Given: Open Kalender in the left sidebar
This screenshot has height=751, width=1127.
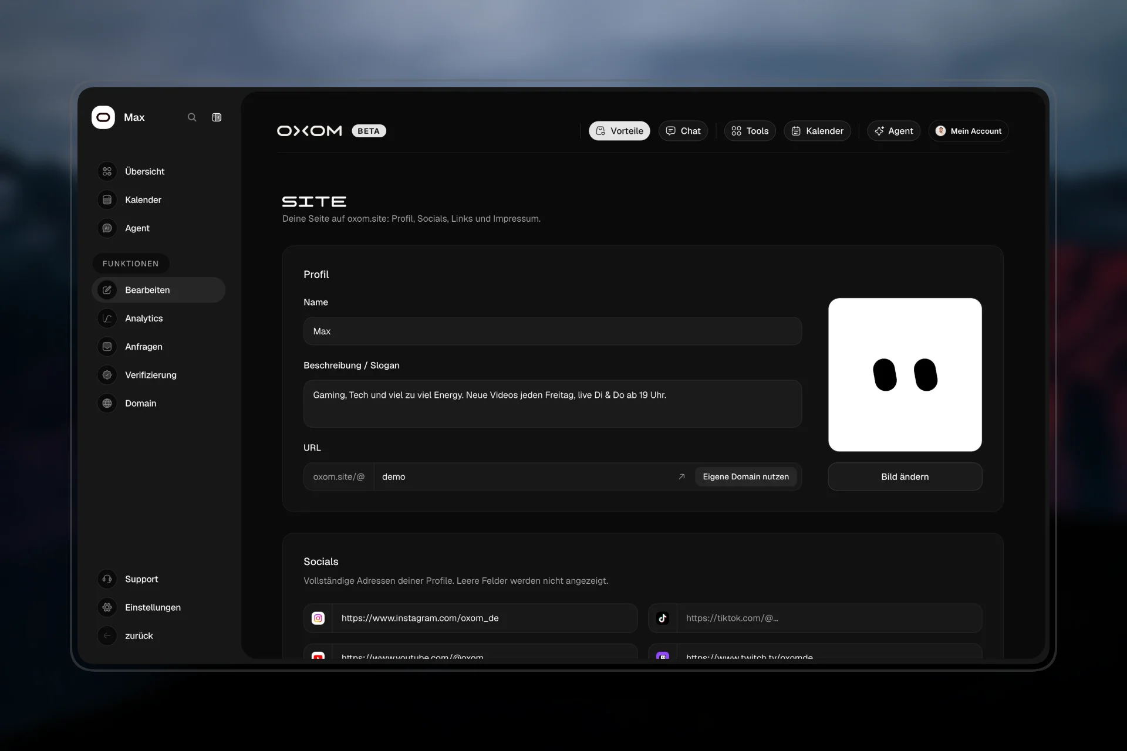Looking at the screenshot, I should [158, 200].
